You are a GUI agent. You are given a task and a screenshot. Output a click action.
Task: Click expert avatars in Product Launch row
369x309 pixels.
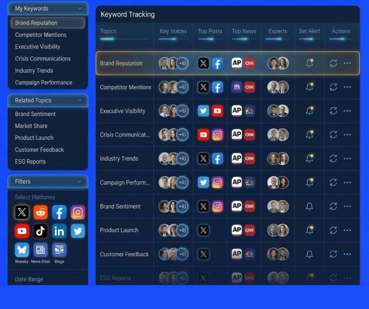(278, 230)
